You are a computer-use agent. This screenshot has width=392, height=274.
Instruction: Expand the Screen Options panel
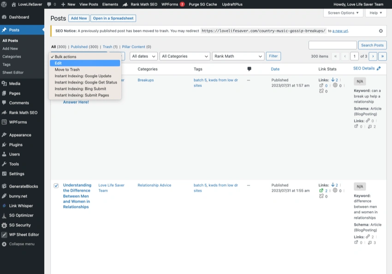pyautogui.click(x=344, y=13)
